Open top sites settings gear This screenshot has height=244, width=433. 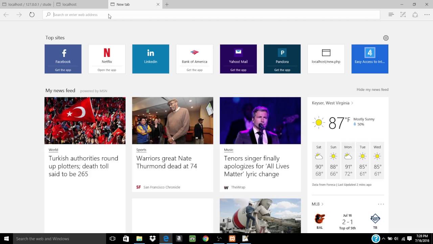coord(386,38)
